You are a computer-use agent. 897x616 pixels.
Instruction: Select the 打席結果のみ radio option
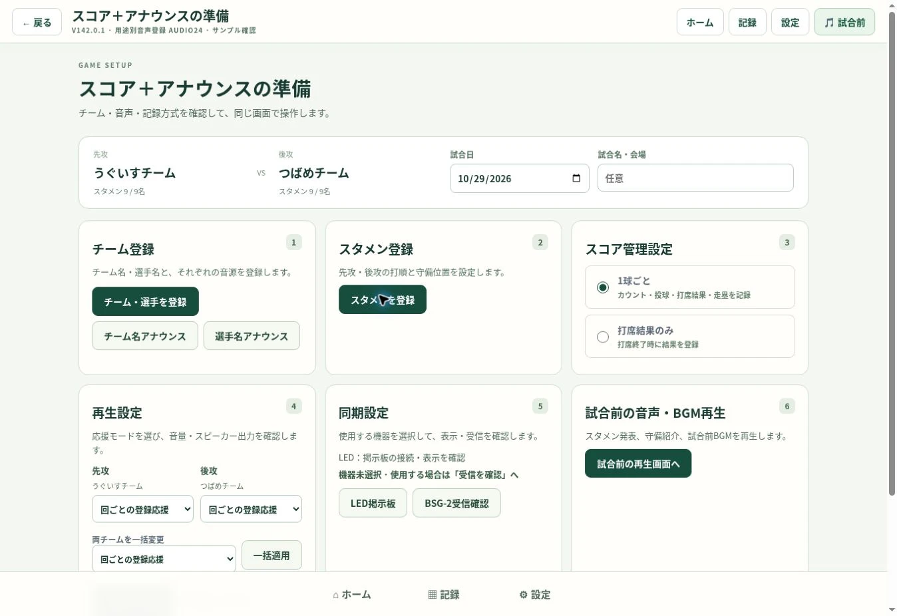[x=690, y=337]
